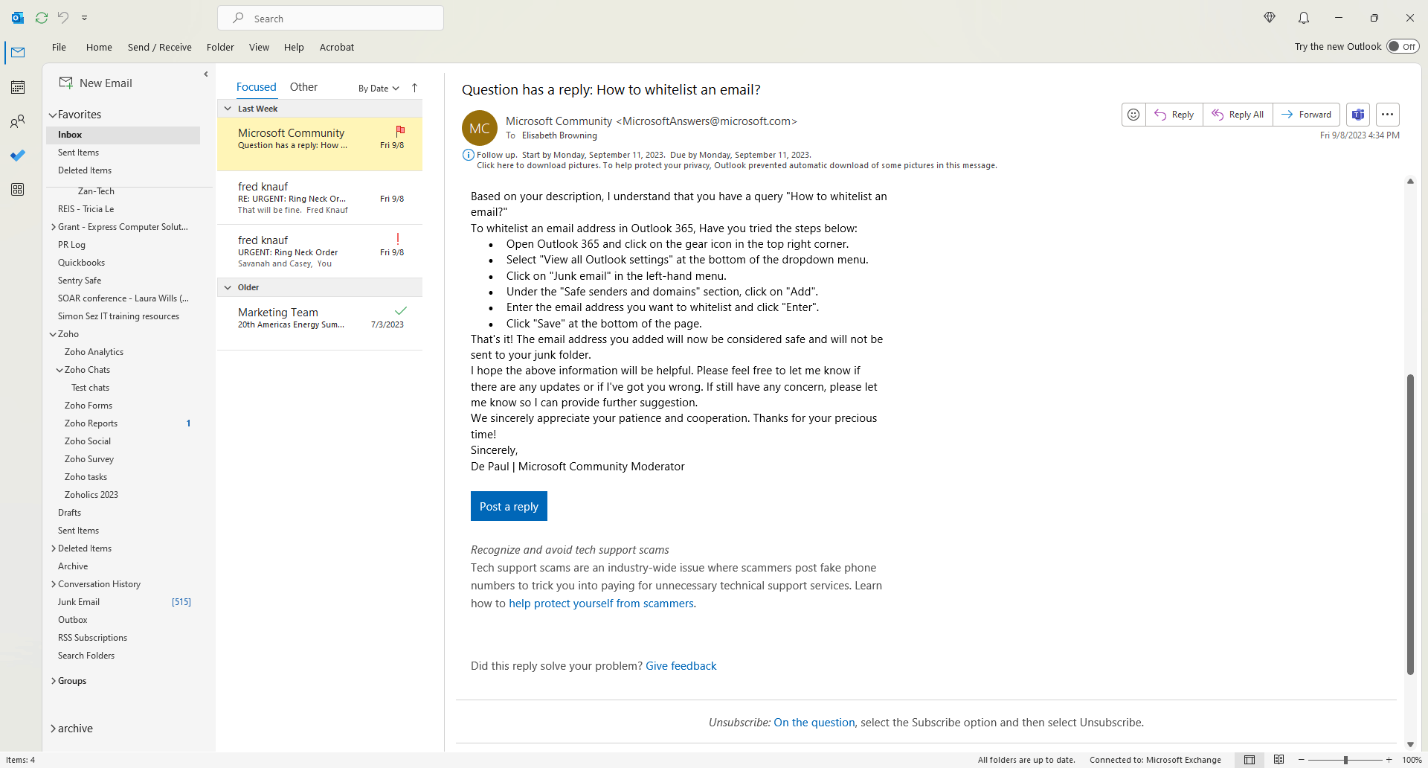Open the Home ribbon tab
The image size is (1428, 768).
click(99, 47)
